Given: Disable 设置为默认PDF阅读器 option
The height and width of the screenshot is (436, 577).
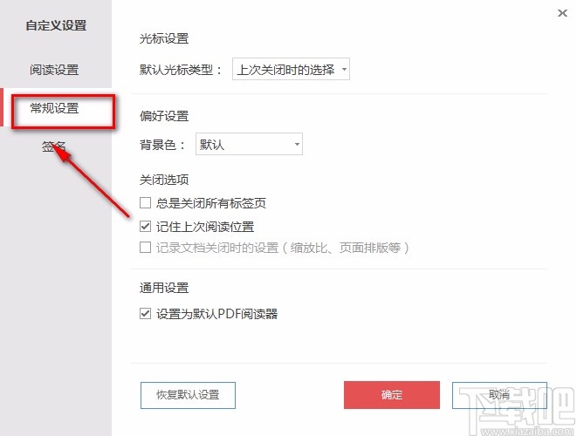Looking at the screenshot, I should 146,314.
